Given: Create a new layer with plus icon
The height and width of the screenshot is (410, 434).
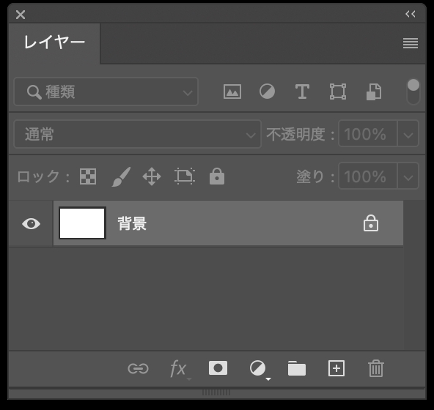Looking at the screenshot, I should click(336, 368).
